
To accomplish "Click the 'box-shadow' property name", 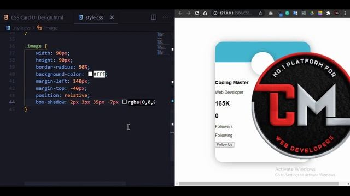I will [x=50, y=102].
